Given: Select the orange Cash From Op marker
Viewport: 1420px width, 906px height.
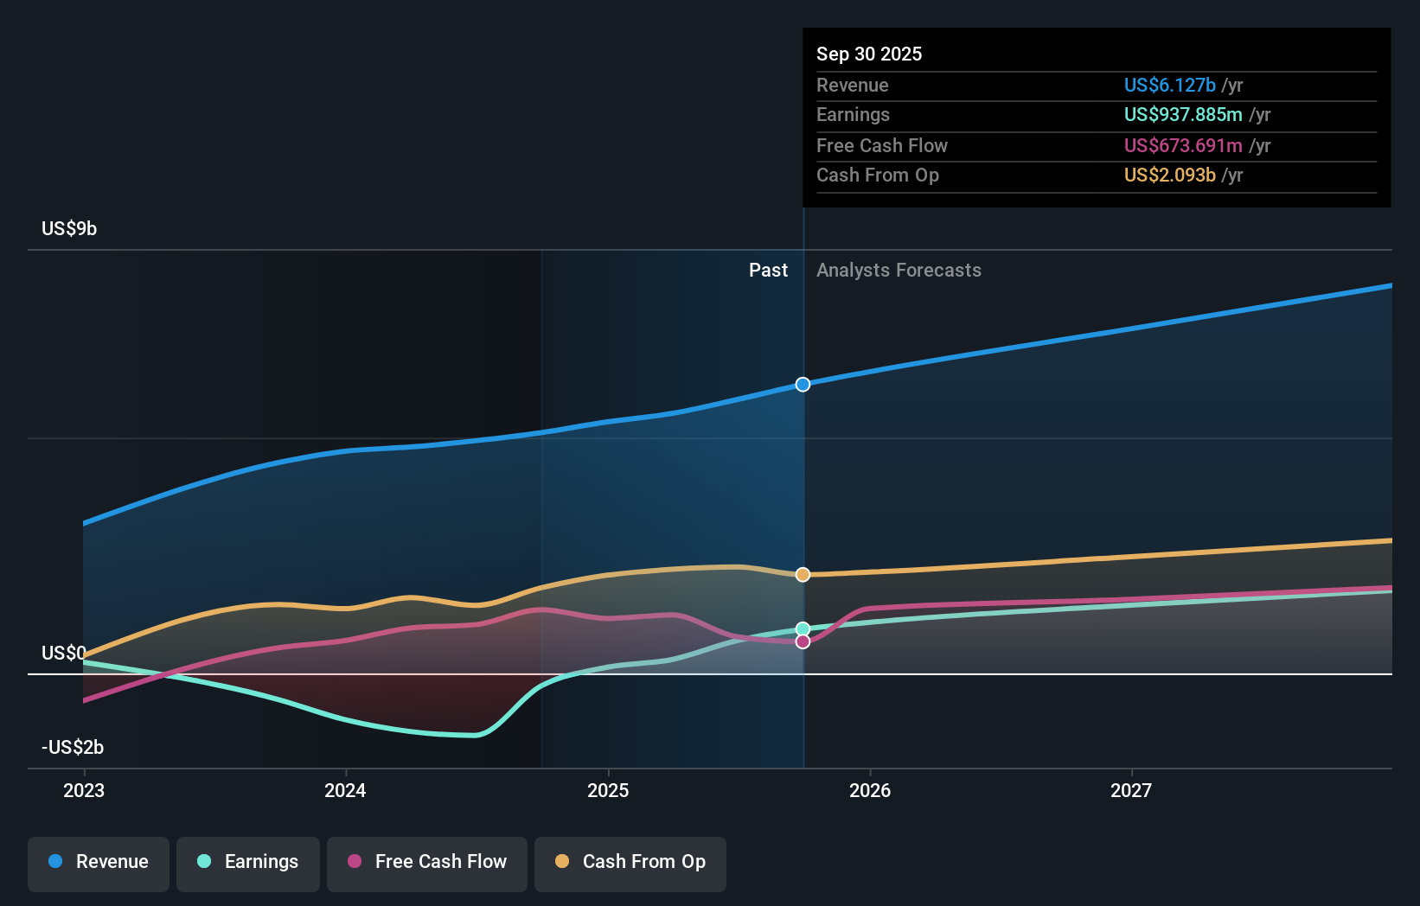Looking at the screenshot, I should [803, 573].
